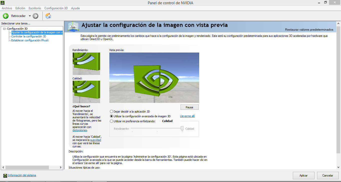Collapse the Configuración 3D tree node
The image size is (341, 182).
tap(4, 29)
